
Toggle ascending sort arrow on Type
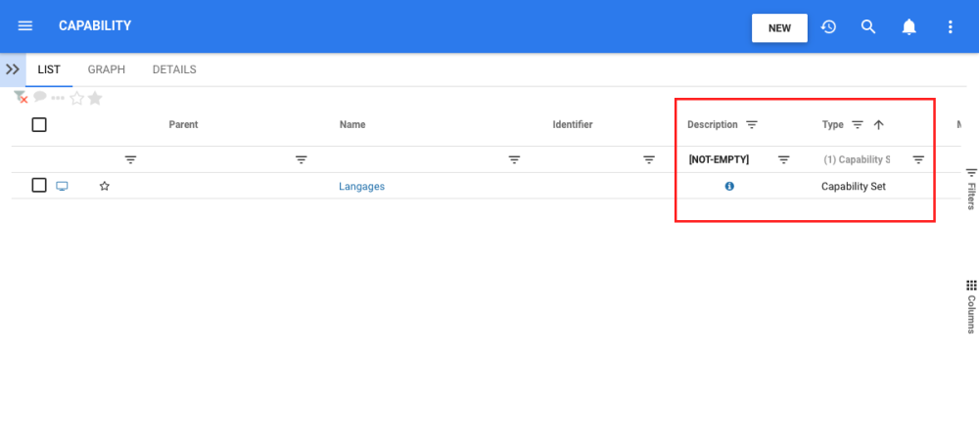pyautogui.click(x=878, y=125)
